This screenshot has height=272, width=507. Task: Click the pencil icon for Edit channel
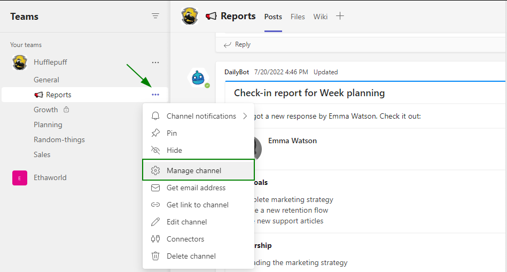(x=155, y=222)
